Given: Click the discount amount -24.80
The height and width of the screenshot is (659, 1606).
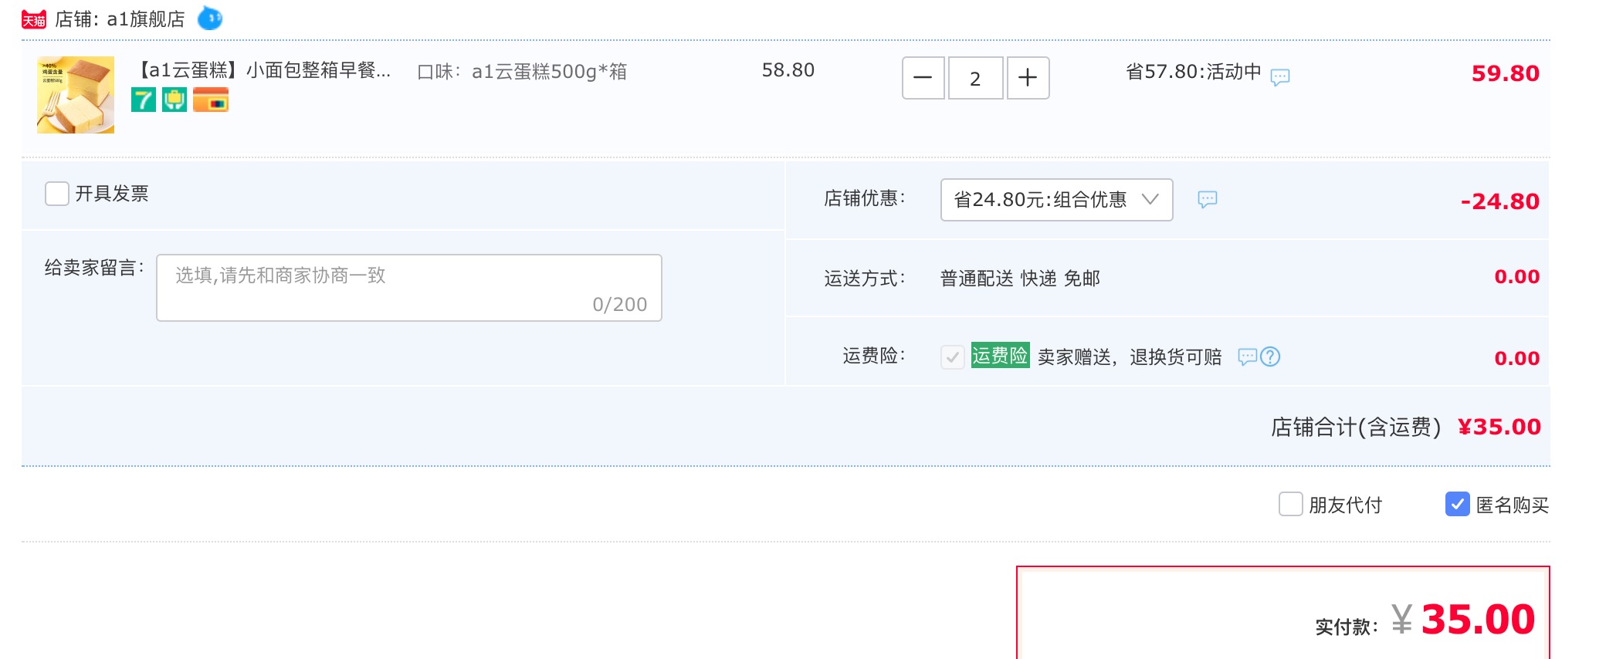Looking at the screenshot, I should pyautogui.click(x=1499, y=201).
